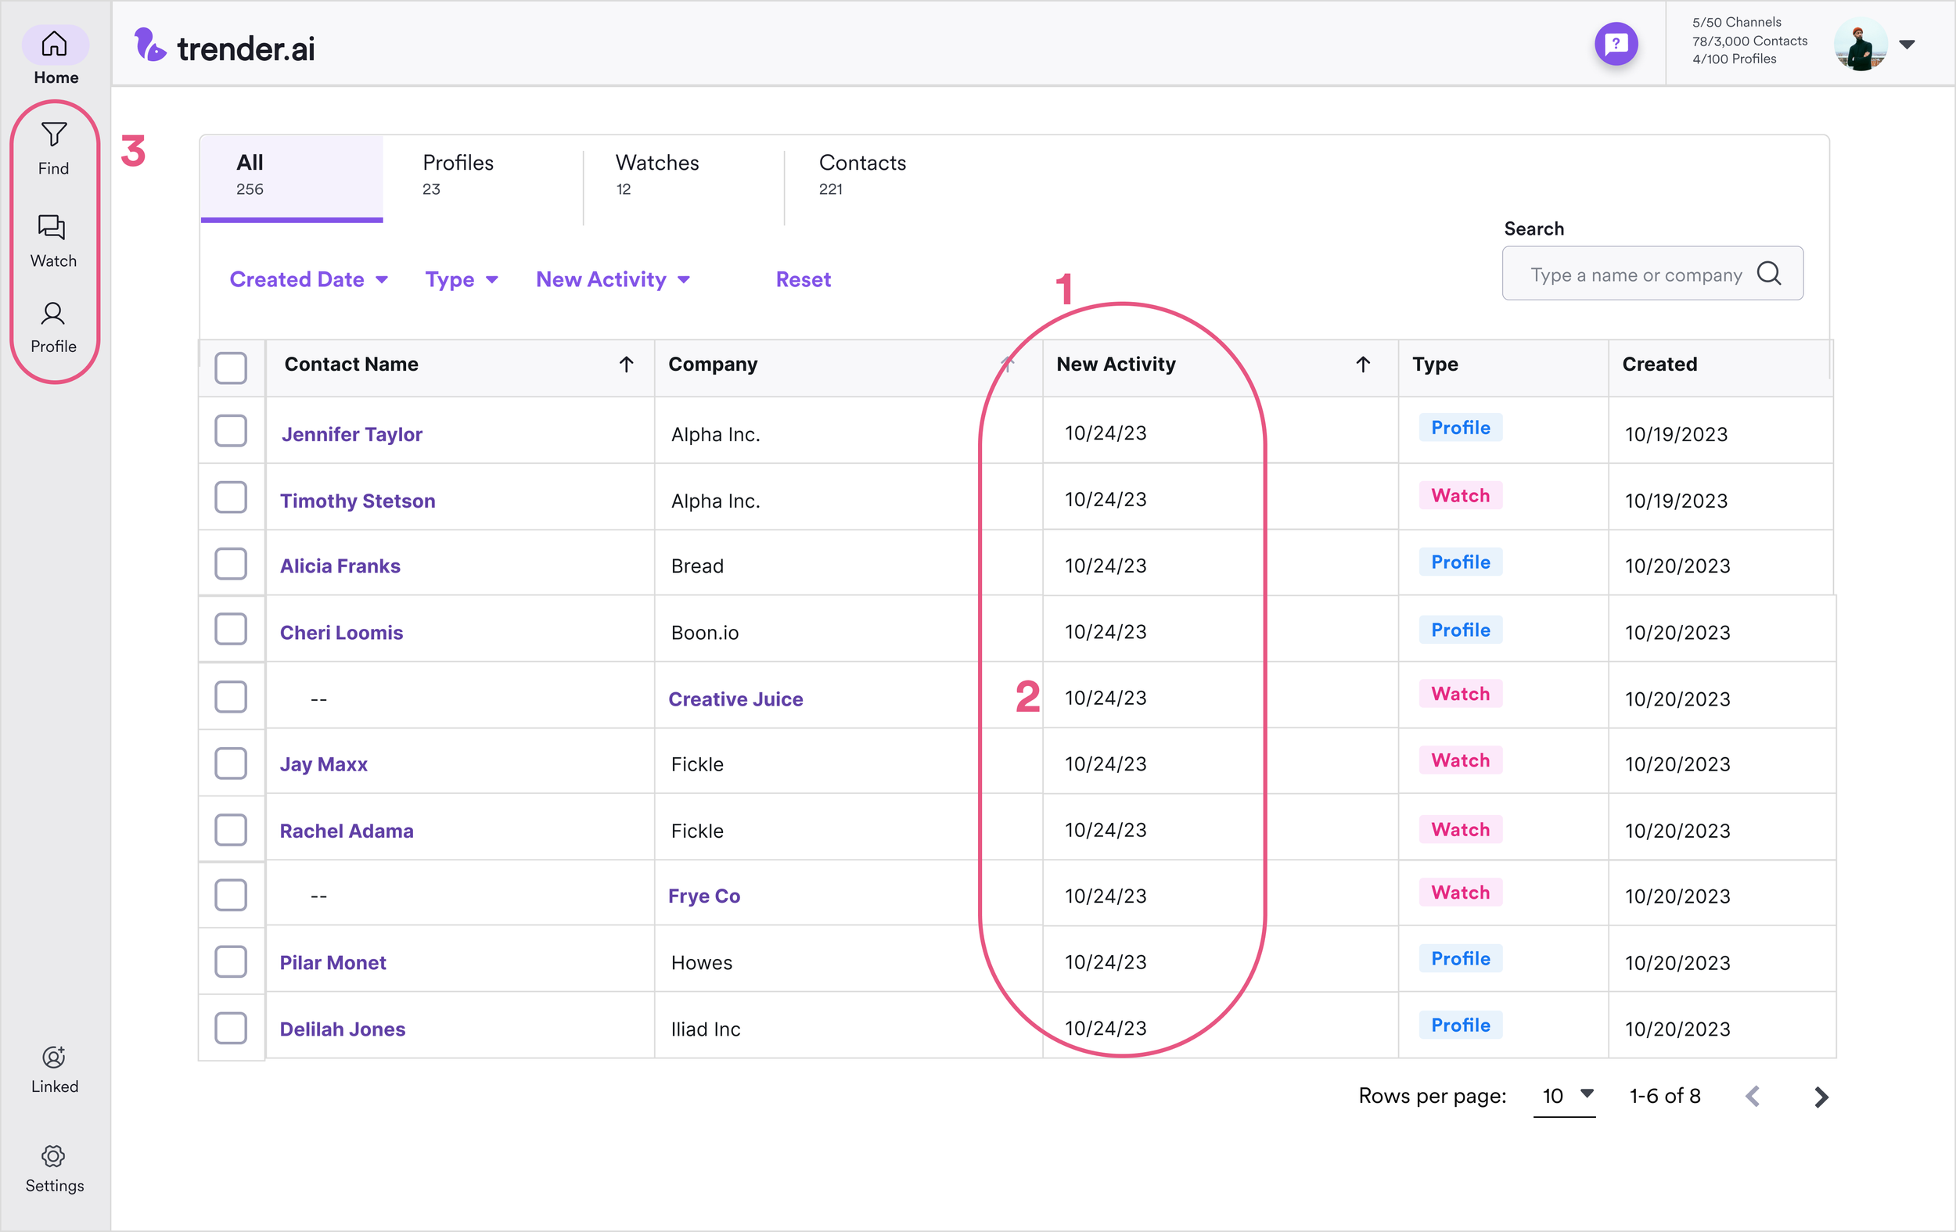Open Linked accounts icon in sidebar
The width and height of the screenshot is (1956, 1232).
(x=54, y=1057)
